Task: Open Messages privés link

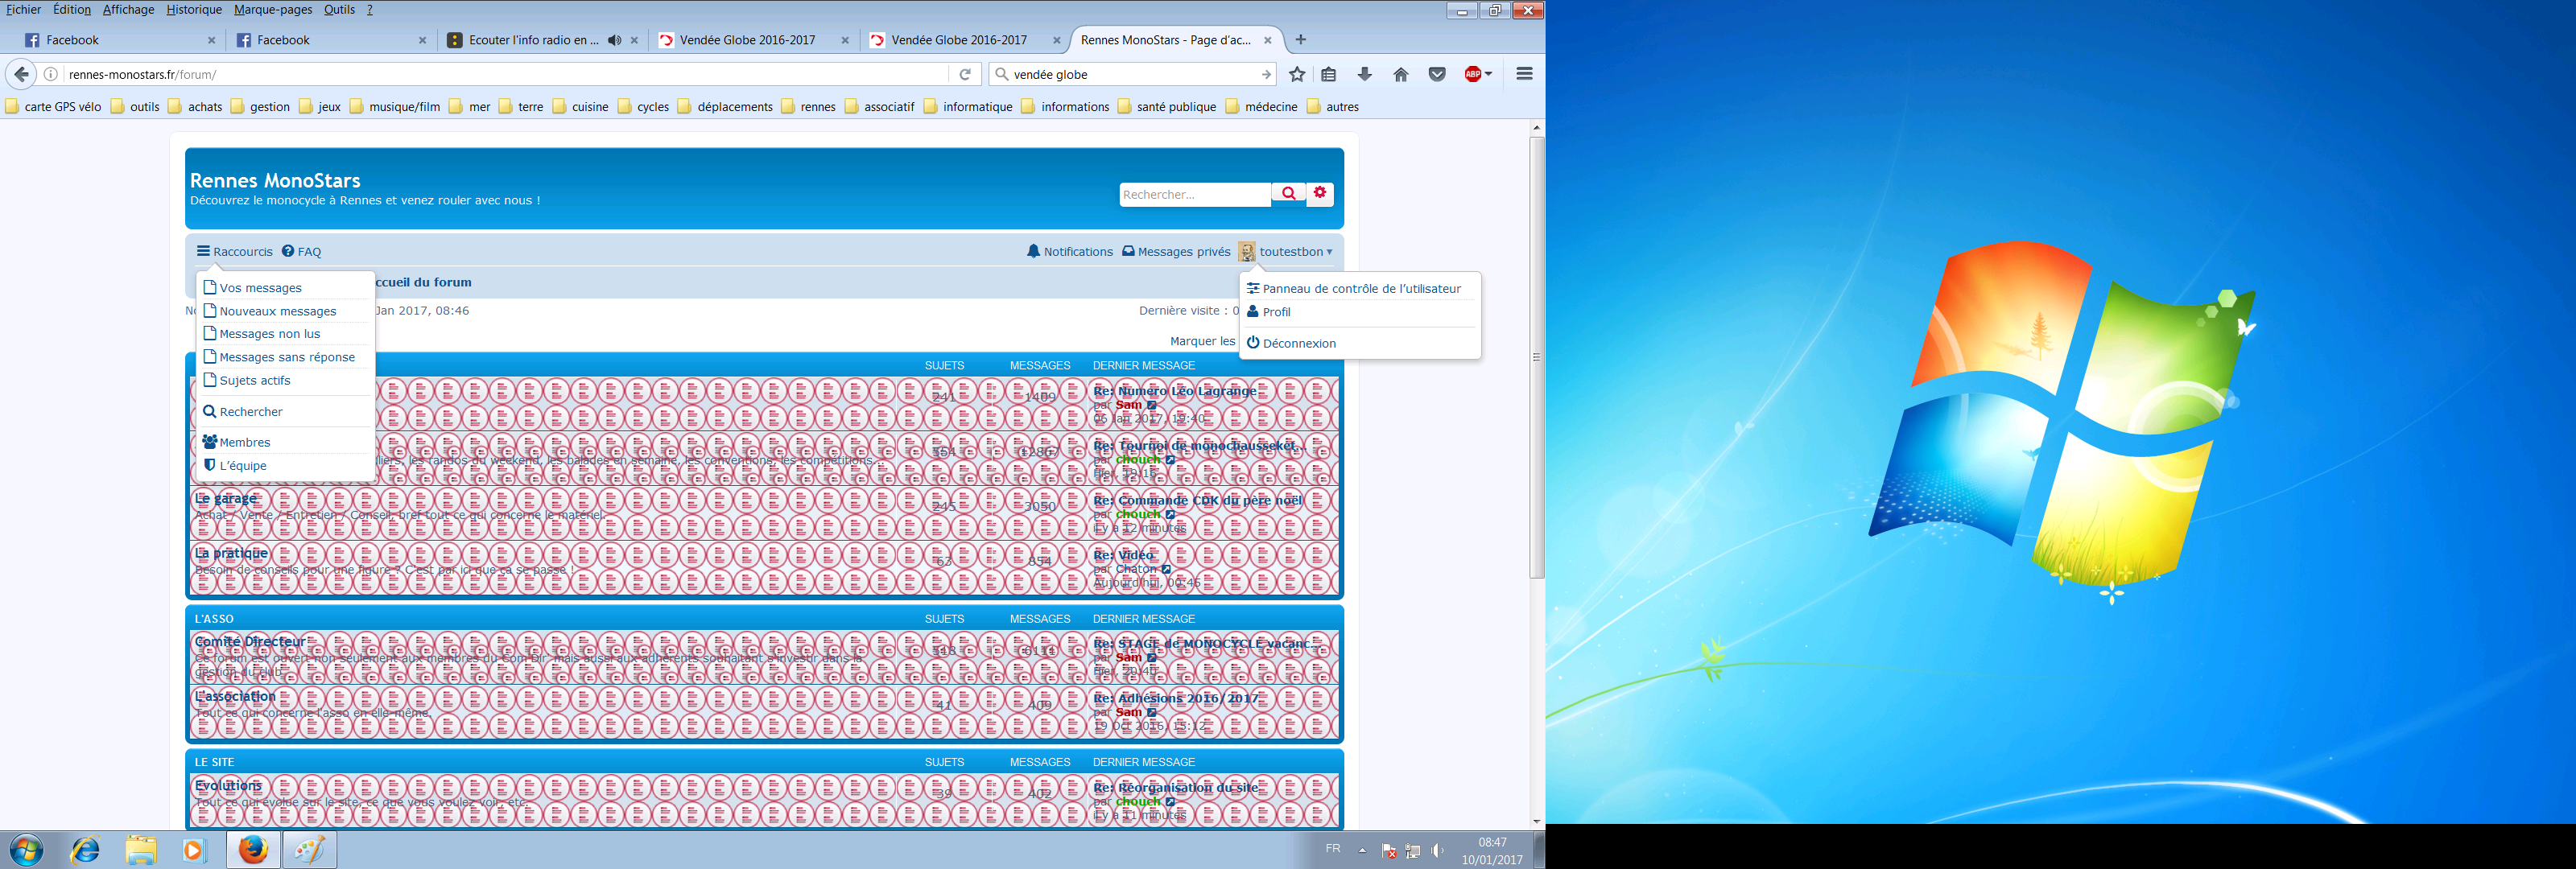Action: click(1176, 252)
